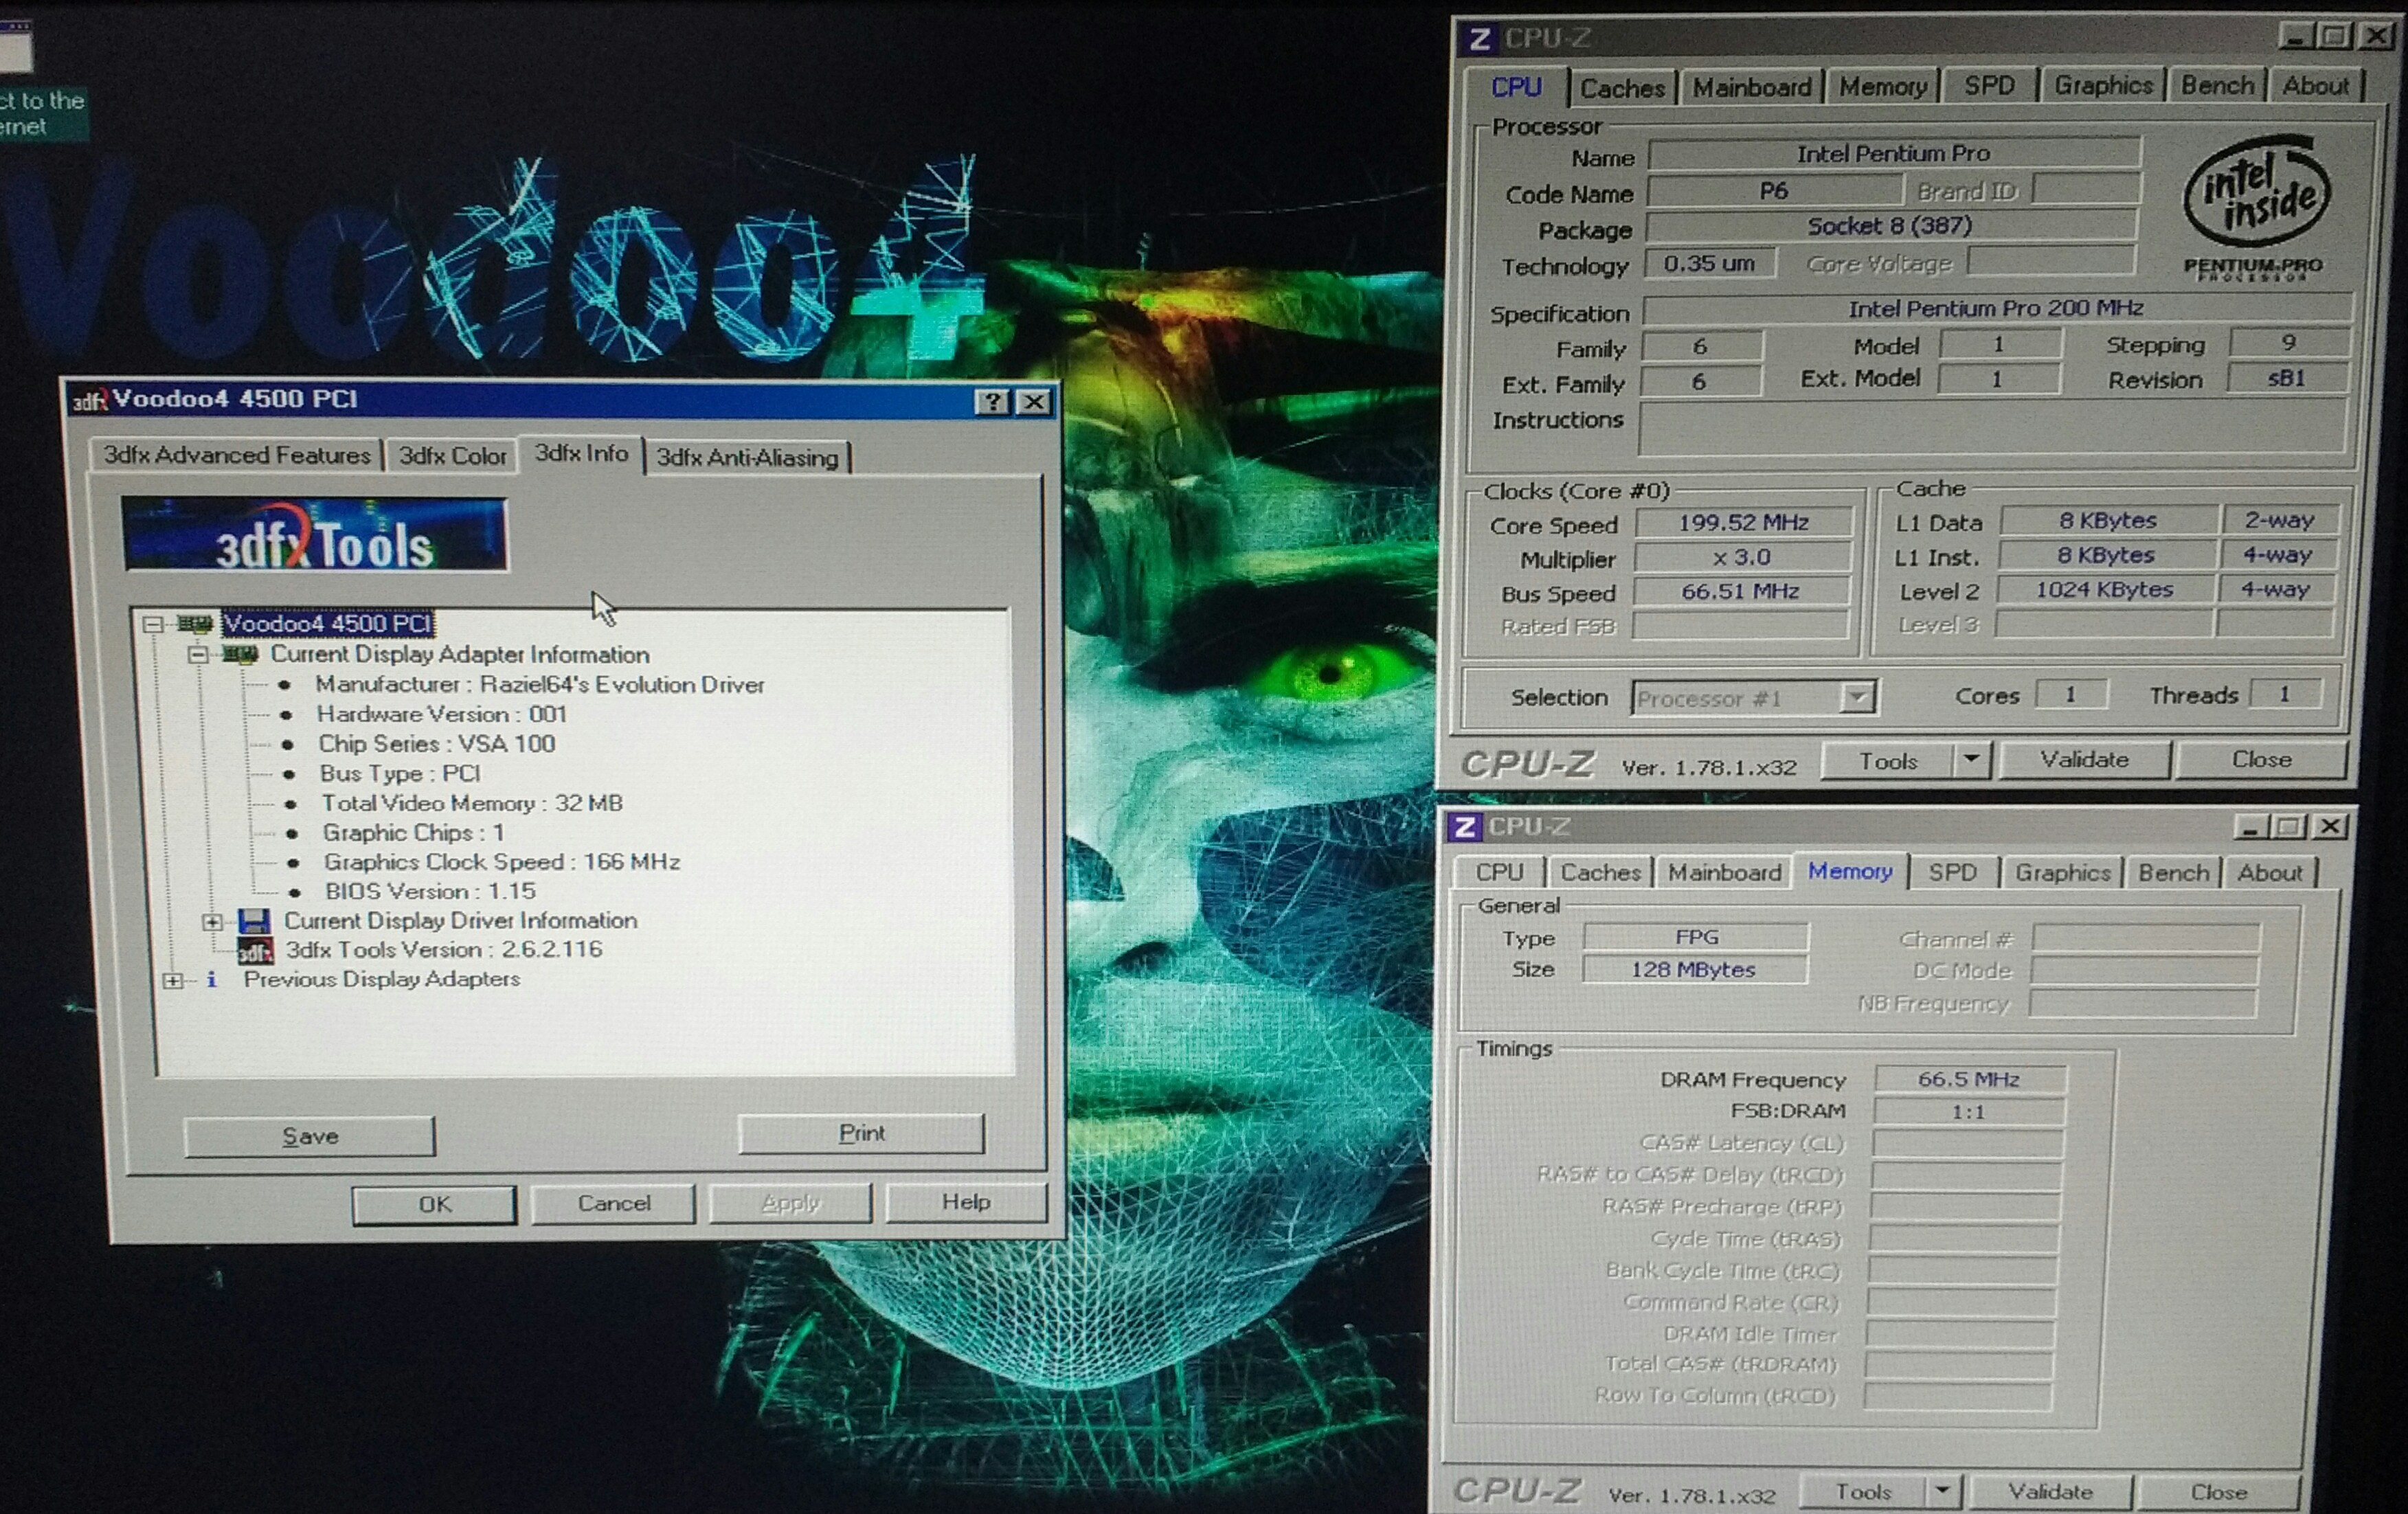Collapse Current Display Adapter Information node

(198, 655)
